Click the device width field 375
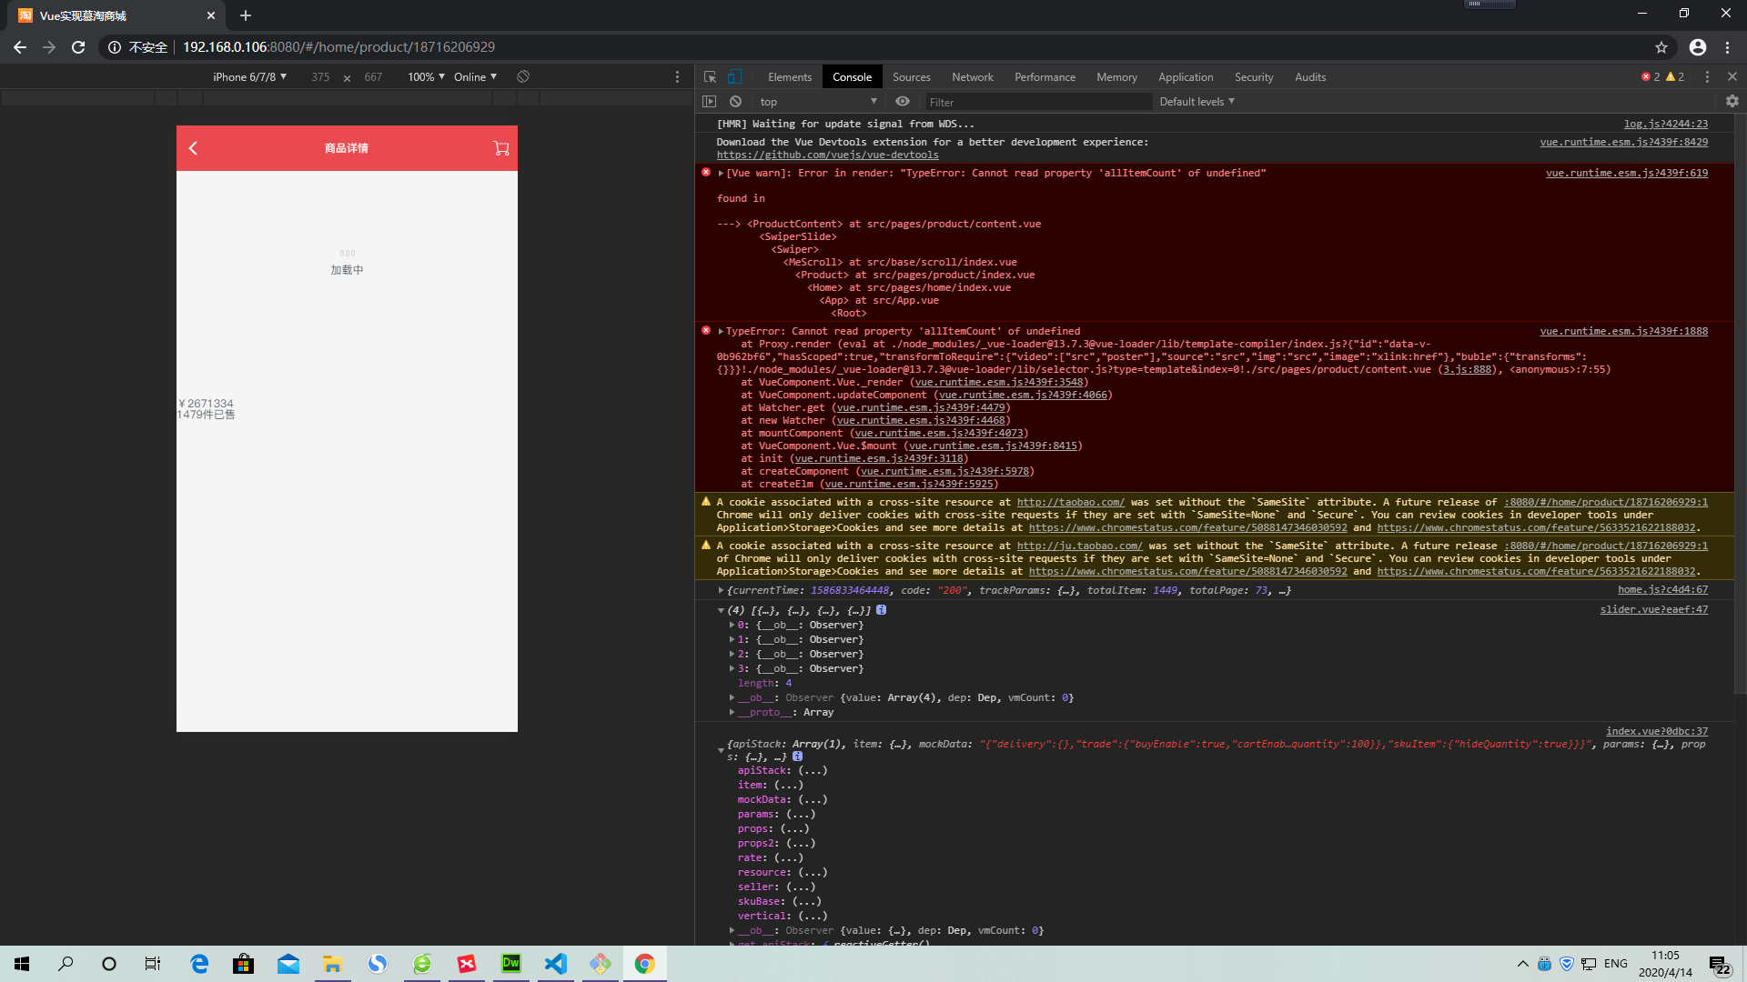Image resolution: width=1747 pixels, height=982 pixels. (x=320, y=77)
